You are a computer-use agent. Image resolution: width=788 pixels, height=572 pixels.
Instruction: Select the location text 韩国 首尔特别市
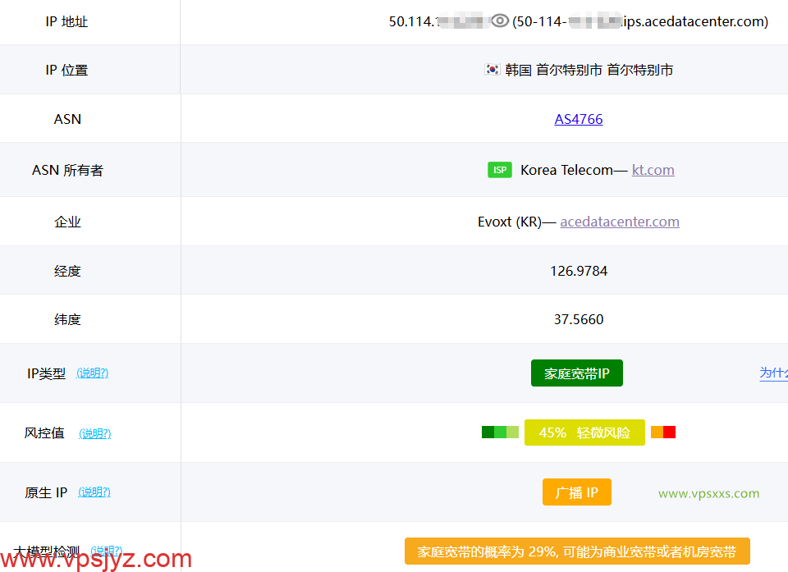(x=589, y=70)
